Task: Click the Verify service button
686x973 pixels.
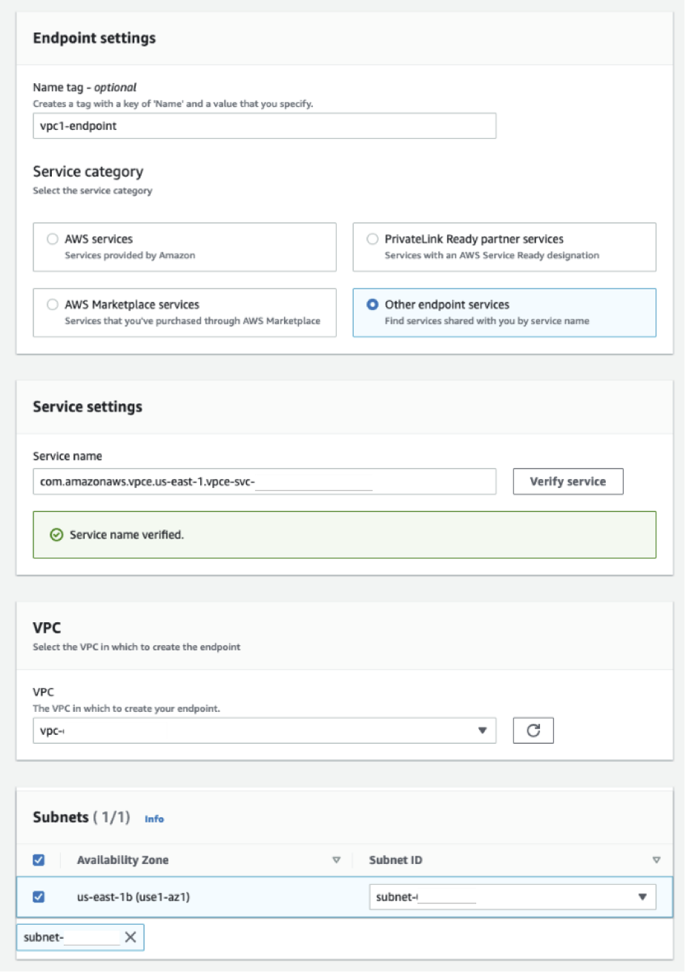Action: click(567, 481)
